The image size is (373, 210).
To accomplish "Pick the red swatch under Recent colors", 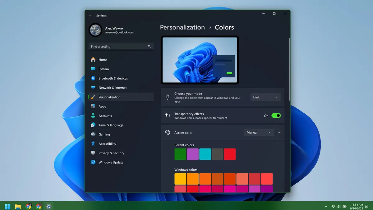I will coord(230,154).
